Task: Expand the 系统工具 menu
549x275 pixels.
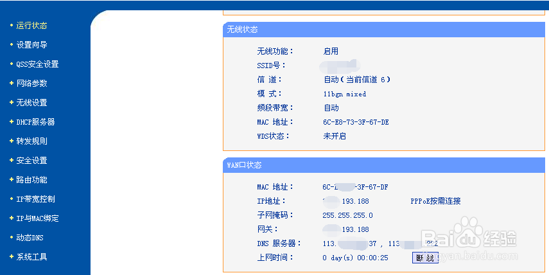Action: pyautogui.click(x=31, y=257)
